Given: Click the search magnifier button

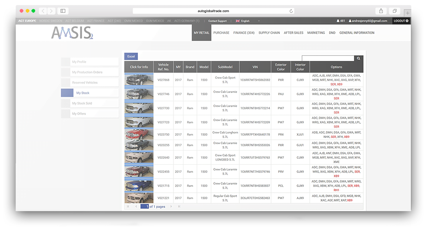Looking at the screenshot, I should coord(359,58).
